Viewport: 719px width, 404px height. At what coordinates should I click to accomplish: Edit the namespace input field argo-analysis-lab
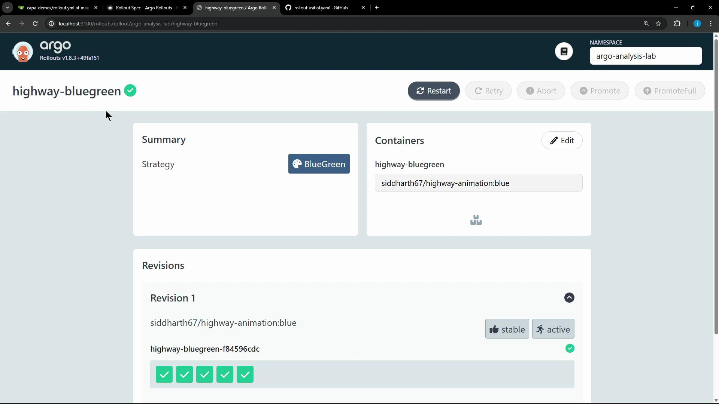pyautogui.click(x=646, y=56)
